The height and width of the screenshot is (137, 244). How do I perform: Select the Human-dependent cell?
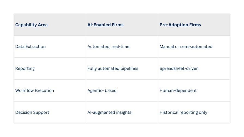[x=194, y=91]
